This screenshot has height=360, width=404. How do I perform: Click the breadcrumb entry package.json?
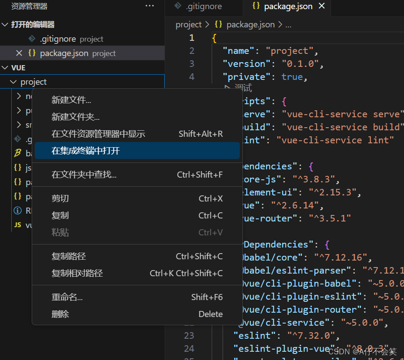tap(251, 24)
